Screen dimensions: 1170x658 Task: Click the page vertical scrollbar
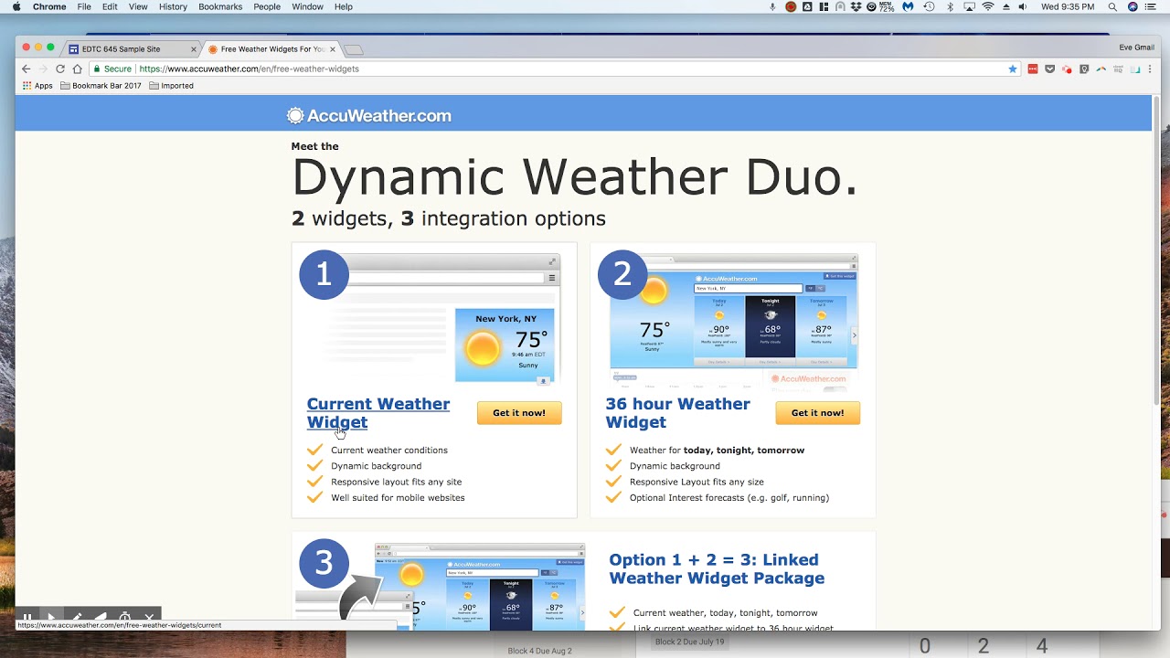click(1156, 251)
